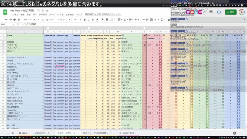Open the comment history icon
This screenshot has width=247, height=139.
coord(211,12)
